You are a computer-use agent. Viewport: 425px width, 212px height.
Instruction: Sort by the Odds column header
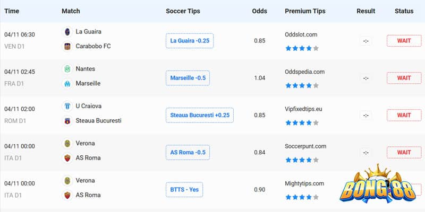point(260,11)
